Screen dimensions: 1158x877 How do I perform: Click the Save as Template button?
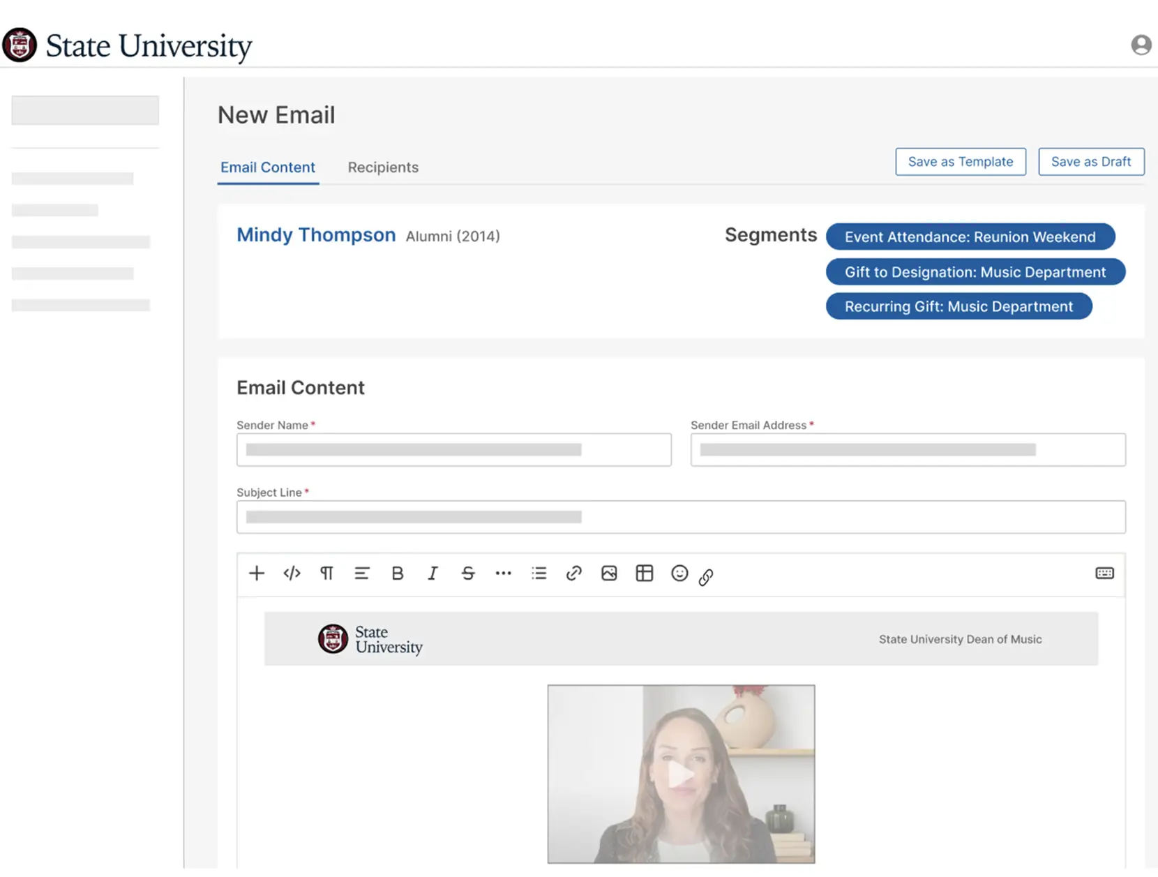click(961, 161)
